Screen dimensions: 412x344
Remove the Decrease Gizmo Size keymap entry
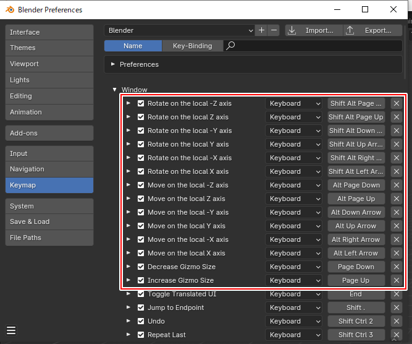tap(397, 267)
